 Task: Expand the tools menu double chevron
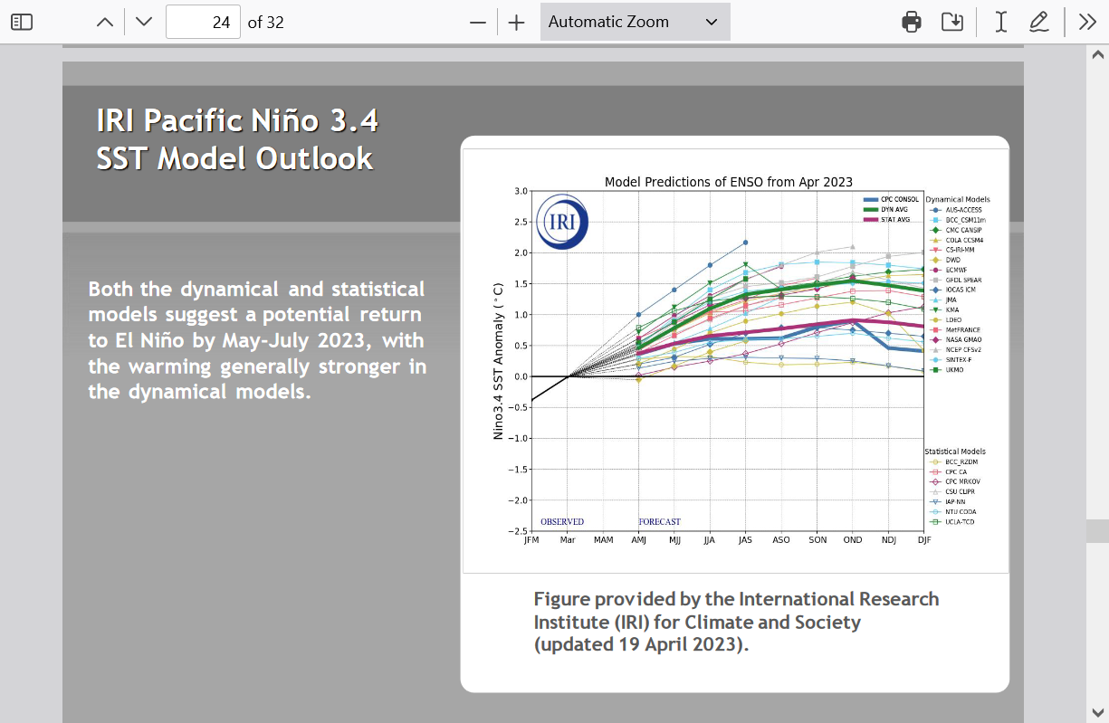pos(1087,22)
